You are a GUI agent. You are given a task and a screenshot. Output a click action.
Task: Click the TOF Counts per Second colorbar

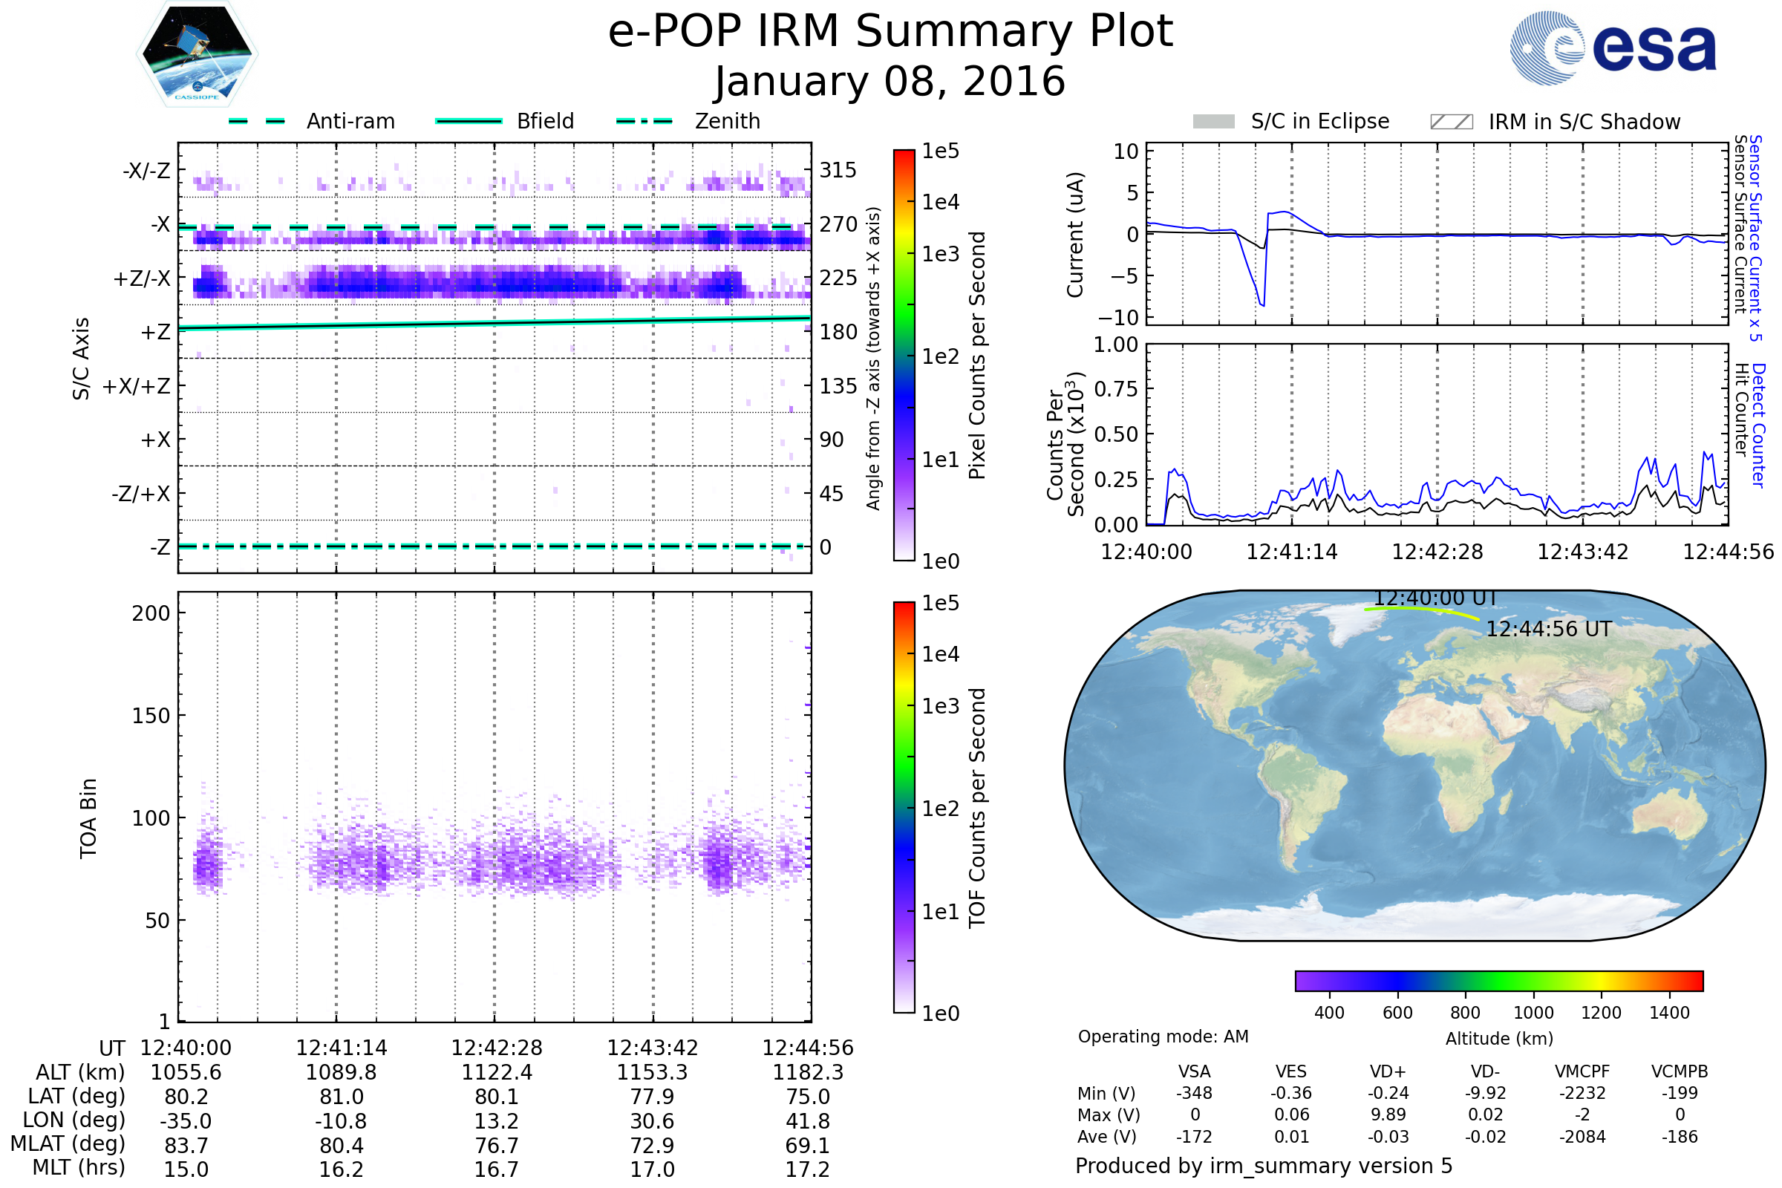point(904,807)
